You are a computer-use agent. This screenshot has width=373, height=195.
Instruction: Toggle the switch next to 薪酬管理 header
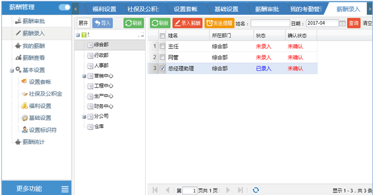(64, 7)
